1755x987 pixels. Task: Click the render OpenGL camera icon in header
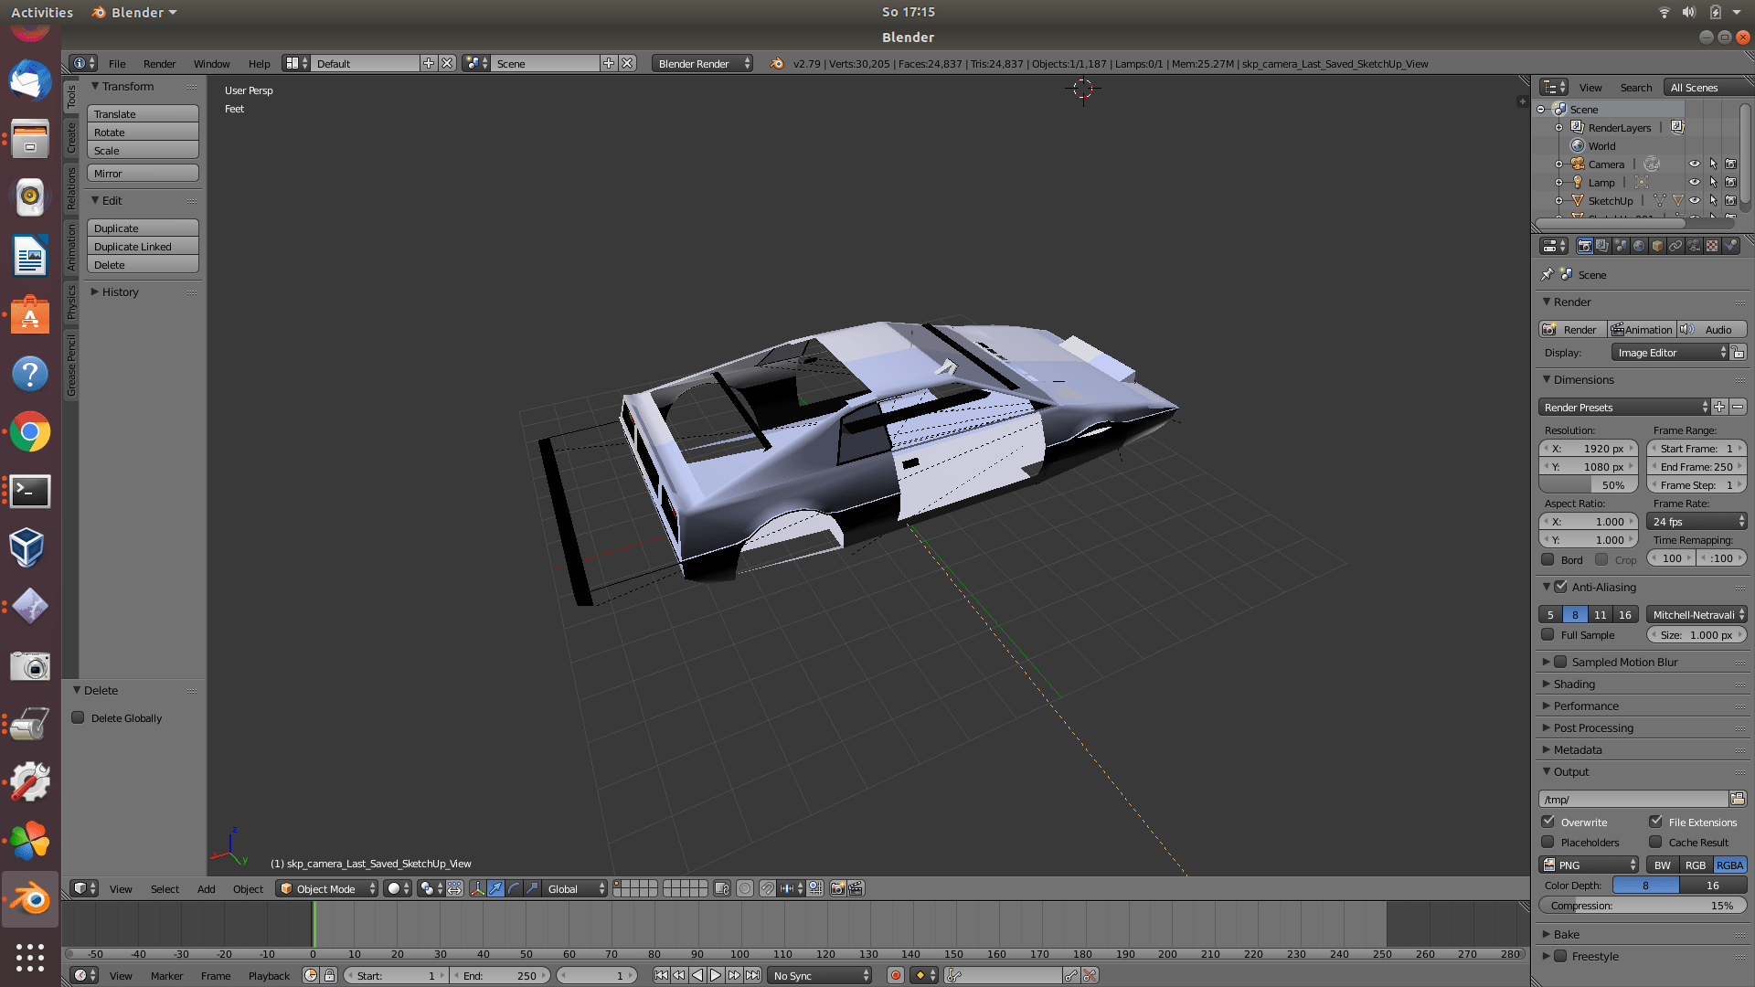tap(837, 887)
